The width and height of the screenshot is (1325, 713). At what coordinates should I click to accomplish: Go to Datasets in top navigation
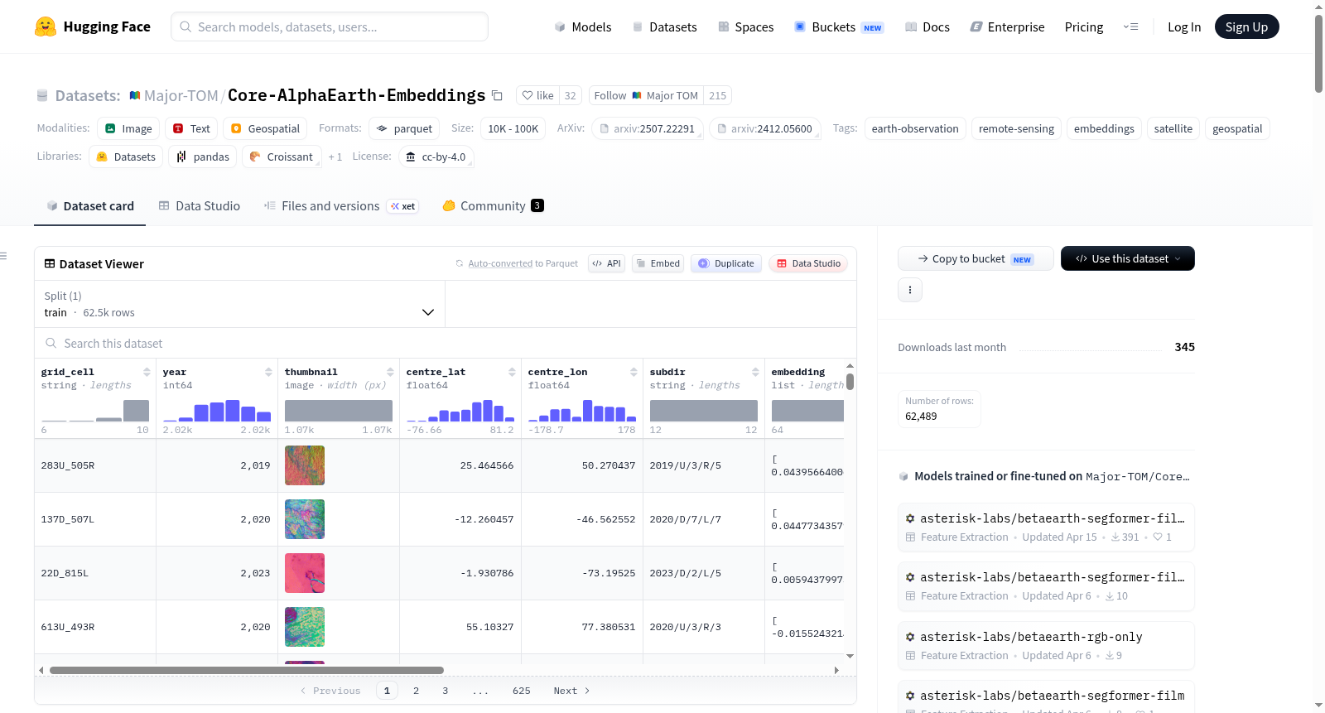click(x=665, y=27)
